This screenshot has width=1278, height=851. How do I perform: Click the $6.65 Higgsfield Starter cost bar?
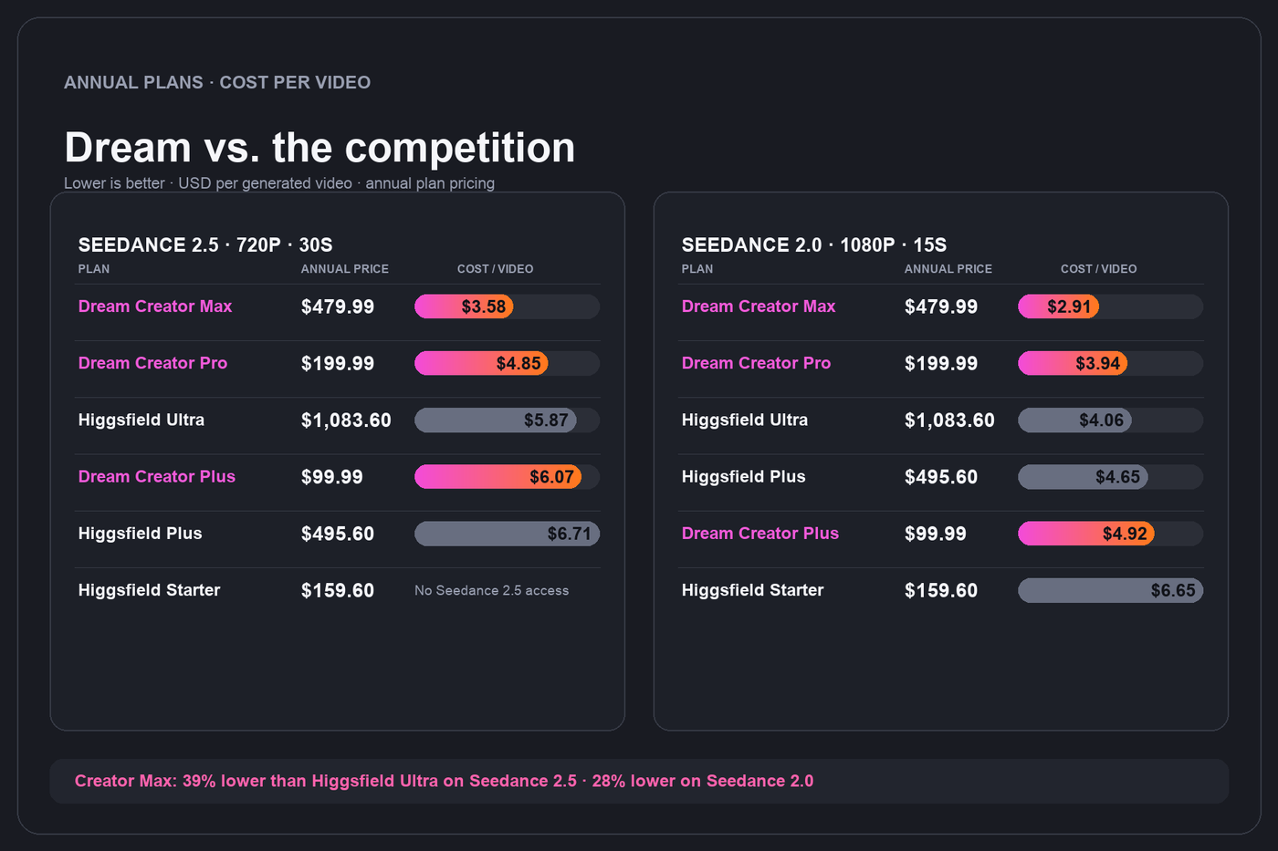1110,591
